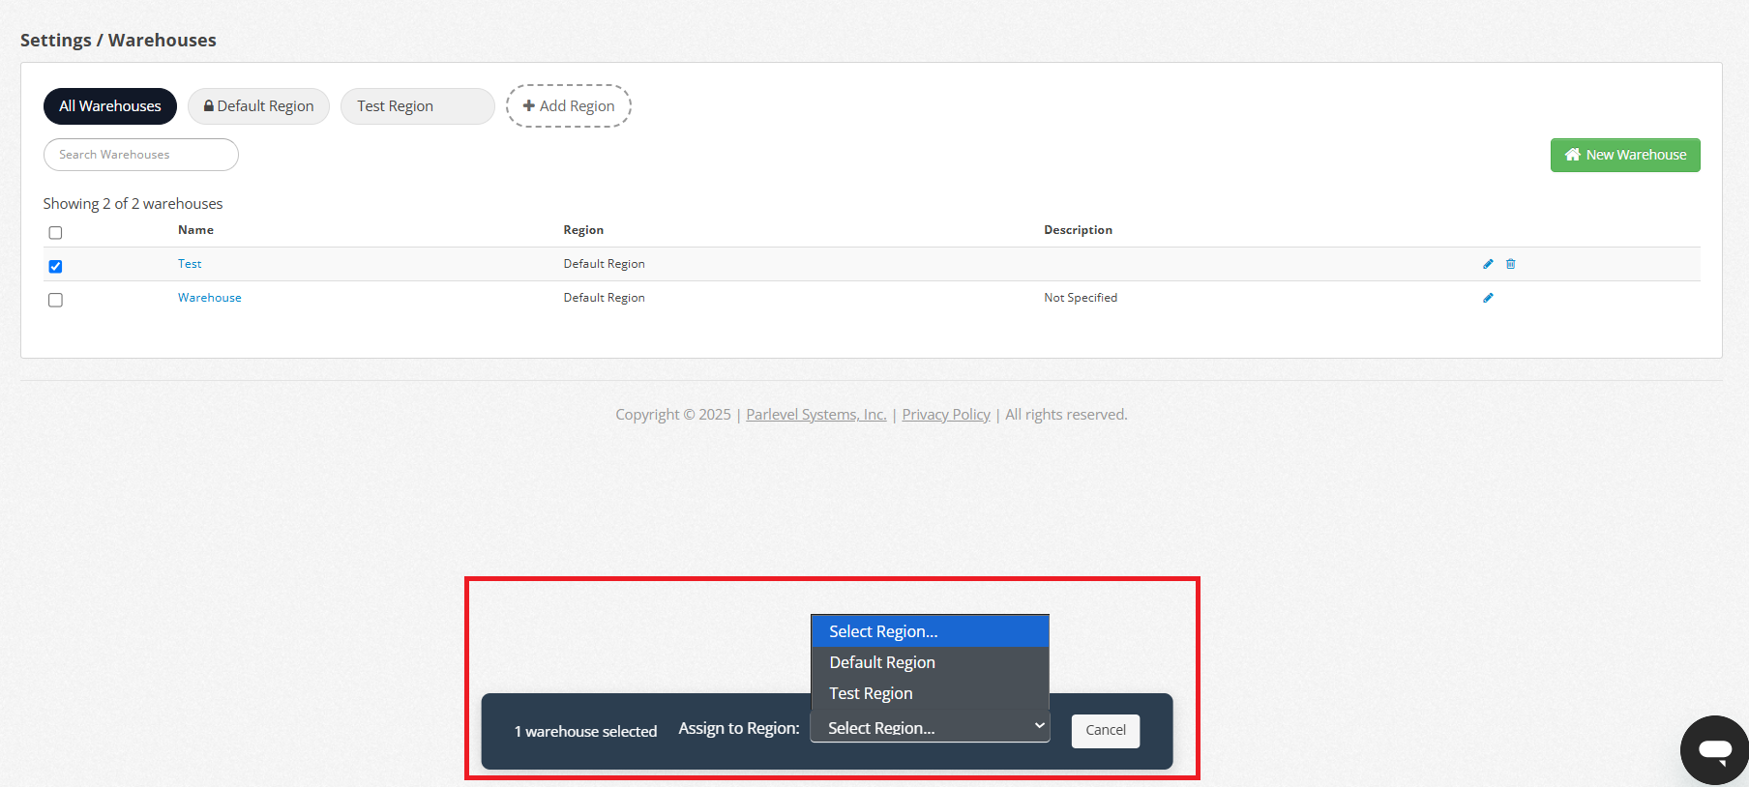Click the edit pencil icon for Test warehouse
This screenshot has width=1749, height=787.
(1488, 264)
